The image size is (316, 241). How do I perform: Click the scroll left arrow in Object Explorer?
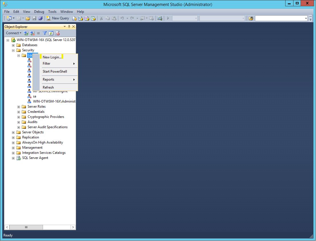7,227
